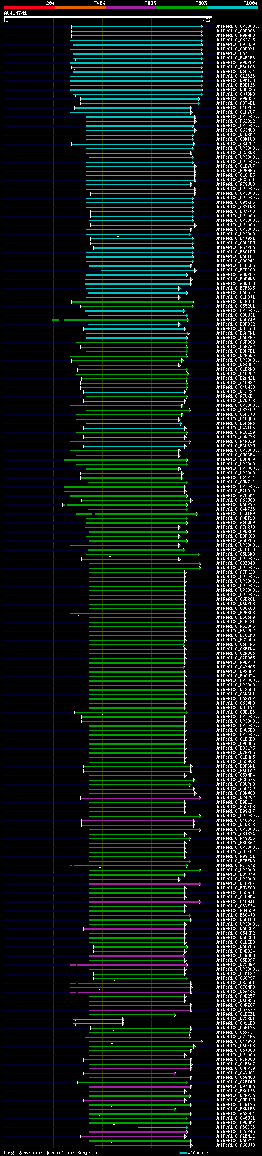The image size is (262, 1156).
Task: Click the UniRef100_A4RQ29 label
Action: click(235, 442)
